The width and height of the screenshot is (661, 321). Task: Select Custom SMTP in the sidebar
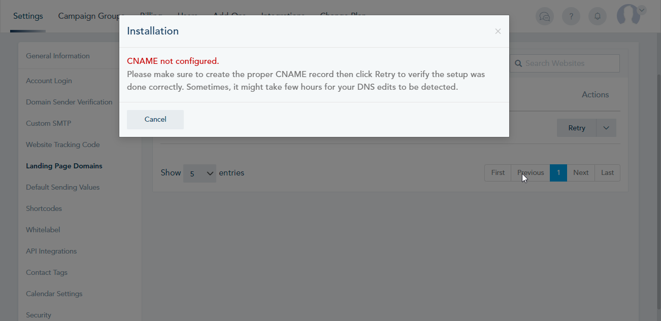point(49,123)
